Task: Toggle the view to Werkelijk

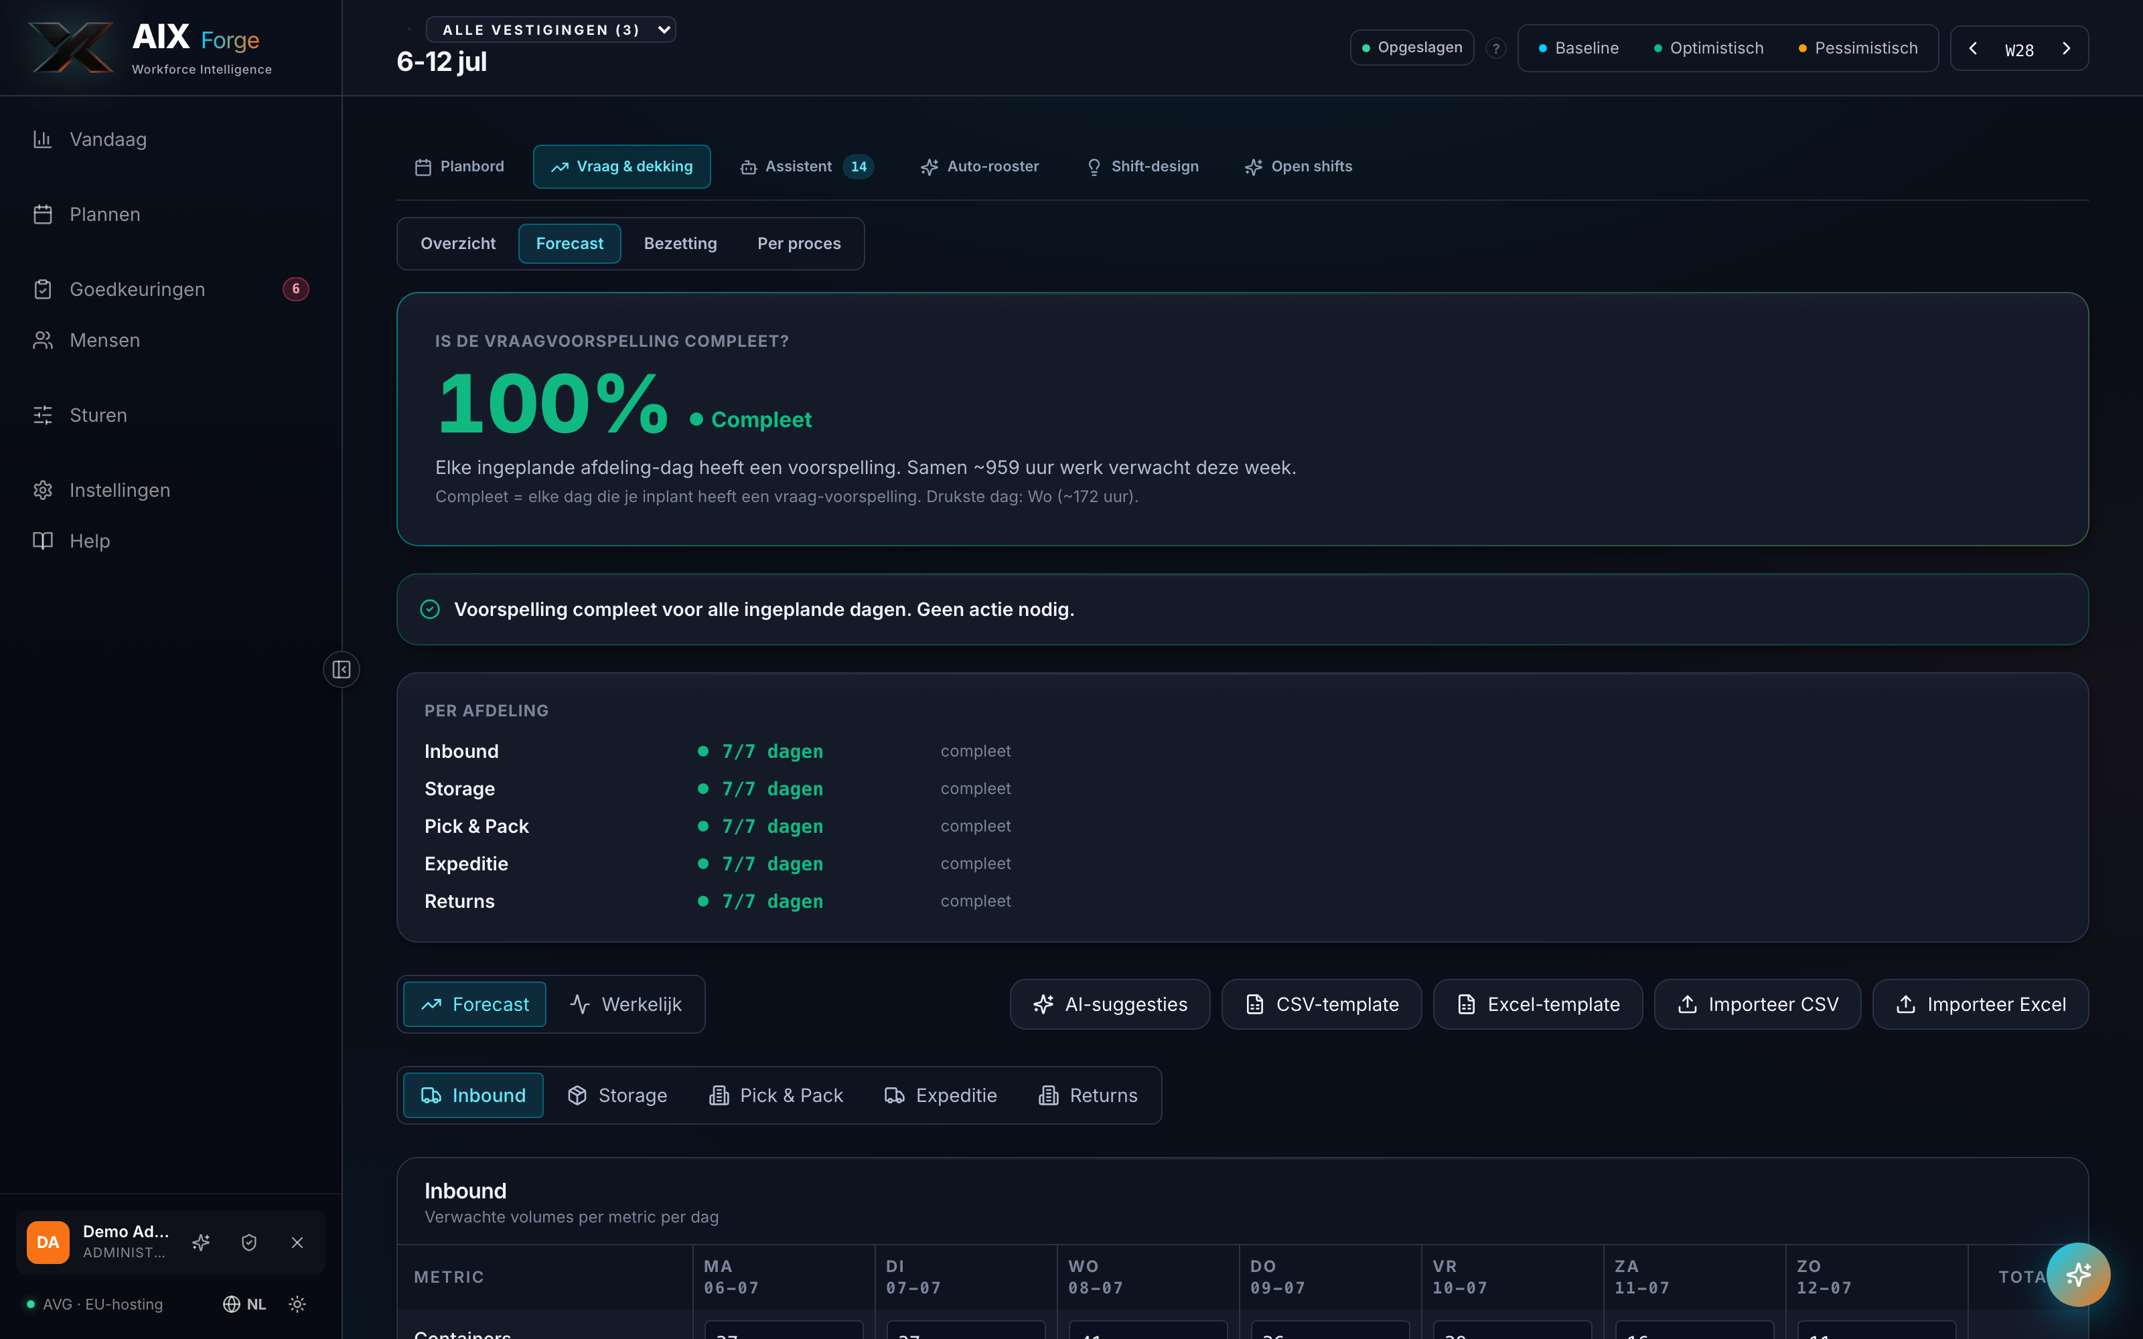Action: click(626, 1004)
